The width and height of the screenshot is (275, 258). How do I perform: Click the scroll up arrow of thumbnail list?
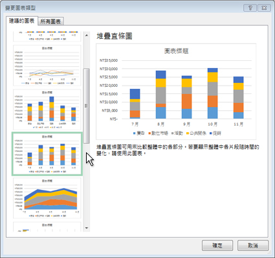[x=87, y=35]
